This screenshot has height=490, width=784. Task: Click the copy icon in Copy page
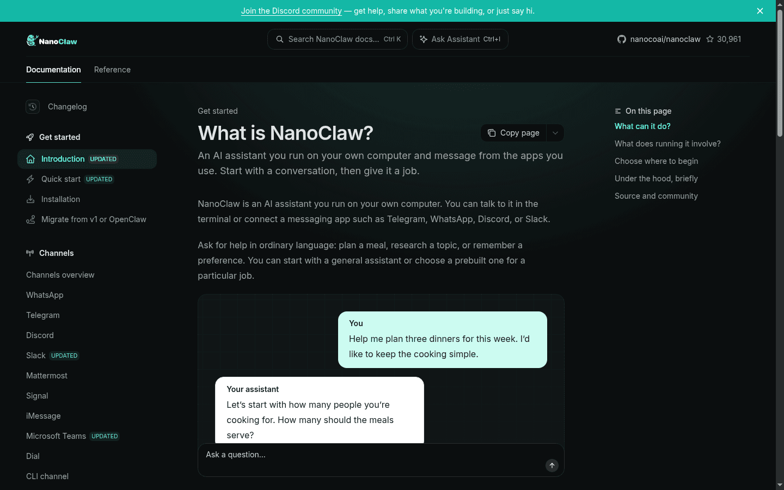492,133
